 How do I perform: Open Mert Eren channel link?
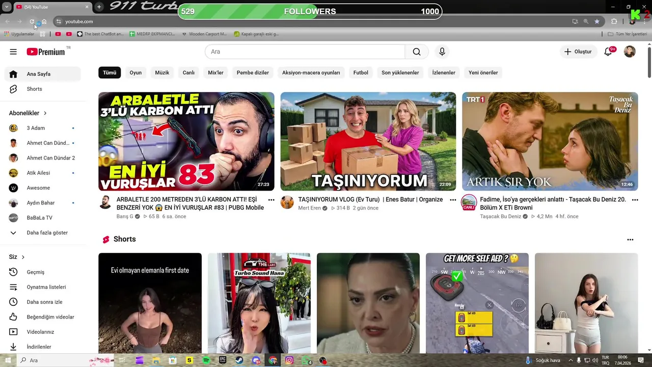(x=310, y=208)
